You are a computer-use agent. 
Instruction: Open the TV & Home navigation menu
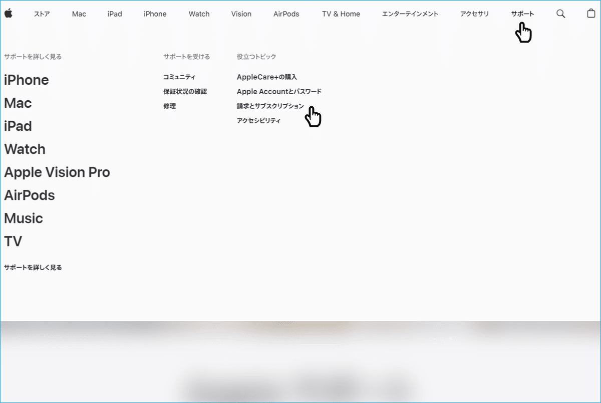(341, 14)
